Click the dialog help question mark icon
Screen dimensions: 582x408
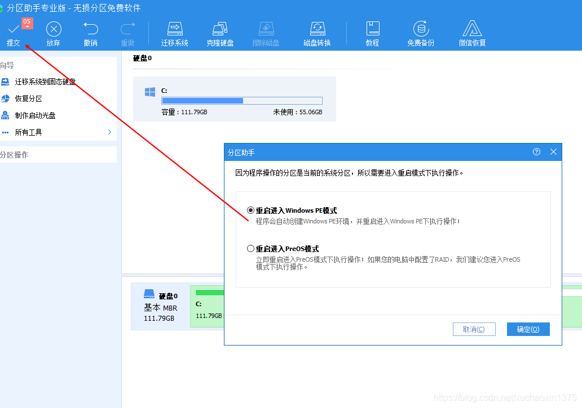(536, 152)
